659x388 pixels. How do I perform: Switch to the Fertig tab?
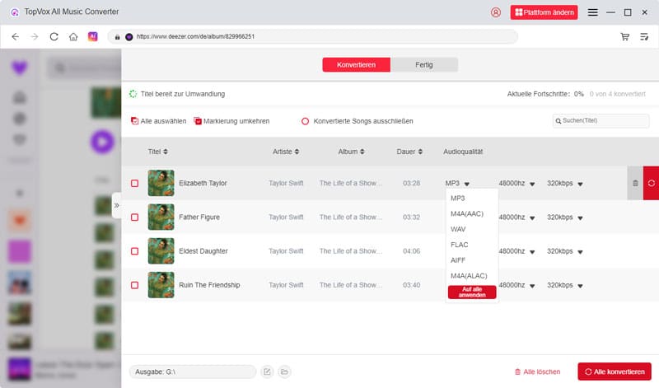coord(424,65)
